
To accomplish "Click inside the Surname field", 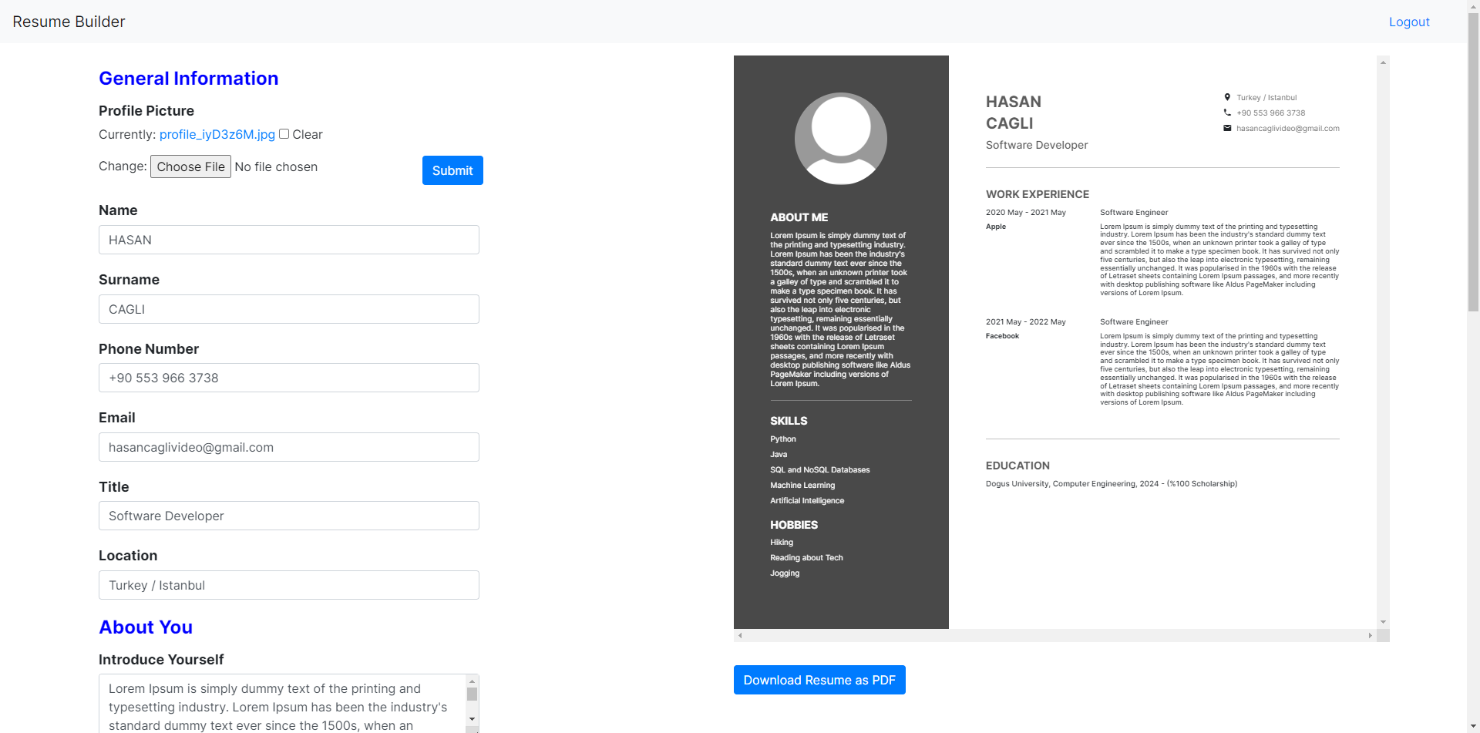I will click(x=288, y=309).
